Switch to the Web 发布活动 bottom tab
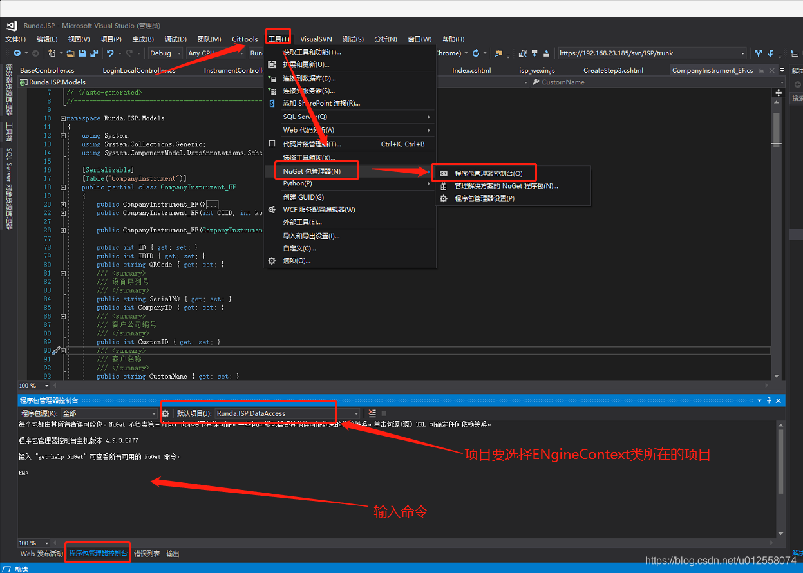This screenshot has height=573, width=803. (42, 554)
